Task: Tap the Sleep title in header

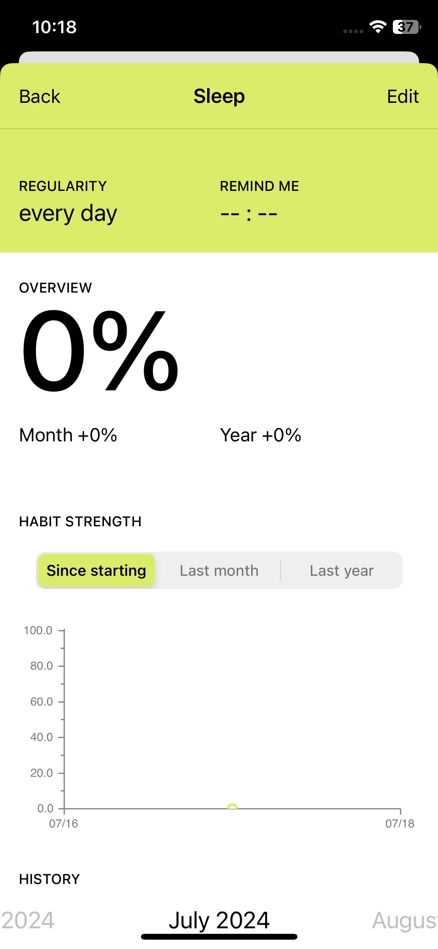Action: (219, 96)
